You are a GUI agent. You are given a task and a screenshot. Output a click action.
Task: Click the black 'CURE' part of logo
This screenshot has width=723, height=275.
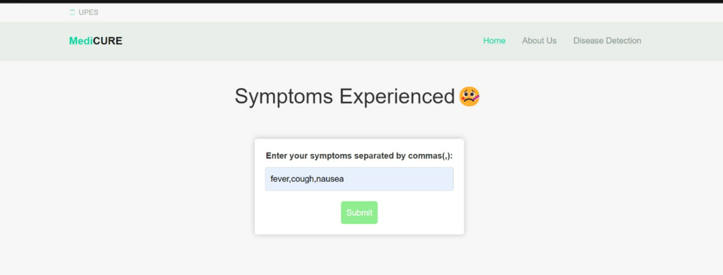click(x=108, y=41)
